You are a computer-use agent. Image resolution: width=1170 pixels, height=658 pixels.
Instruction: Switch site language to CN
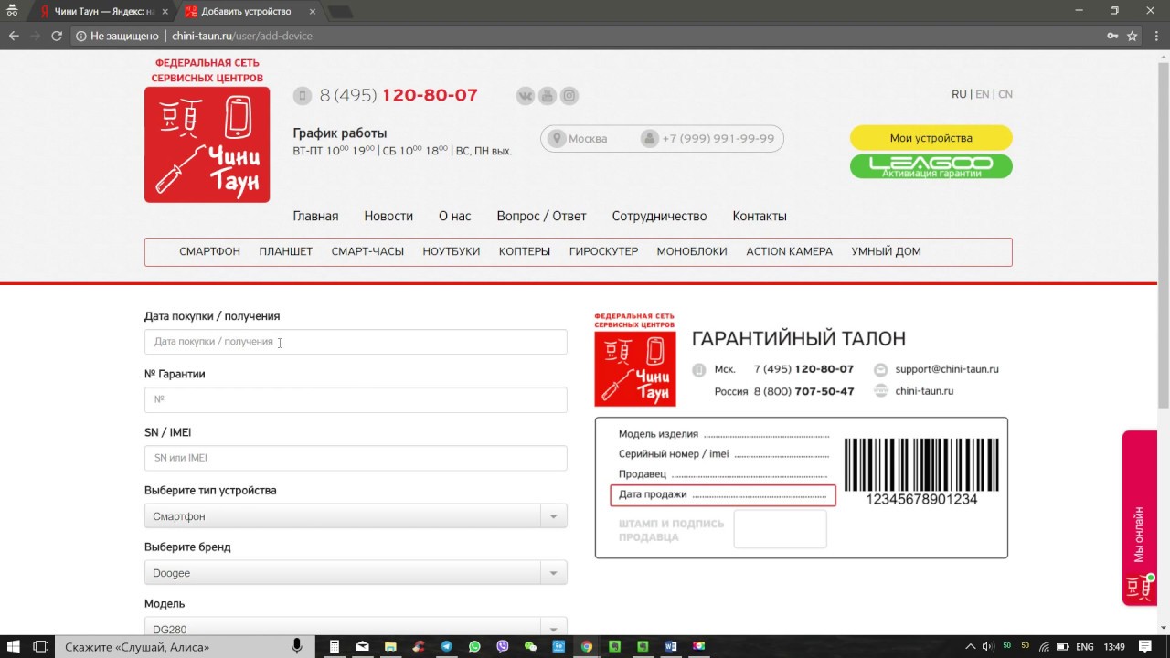point(1005,94)
